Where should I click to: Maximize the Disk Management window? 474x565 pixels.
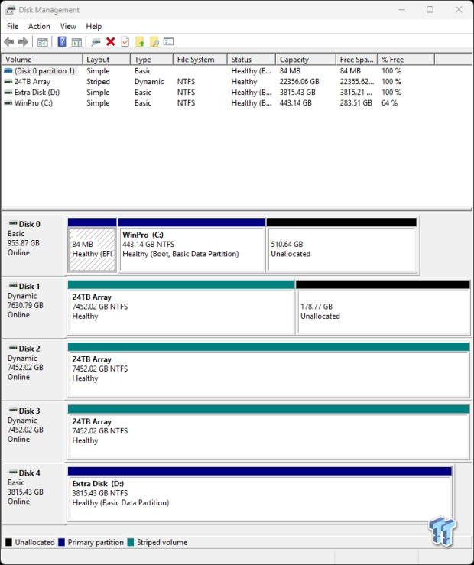430,10
